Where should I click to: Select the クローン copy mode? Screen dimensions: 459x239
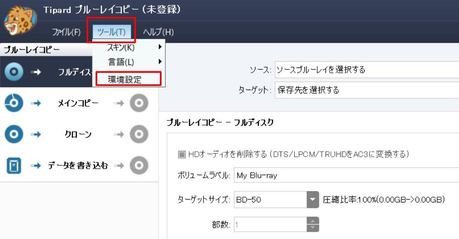point(78,134)
